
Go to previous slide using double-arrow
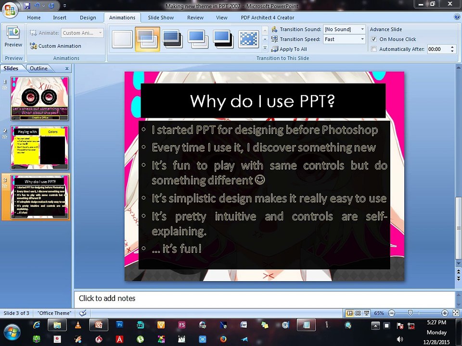pos(459,271)
